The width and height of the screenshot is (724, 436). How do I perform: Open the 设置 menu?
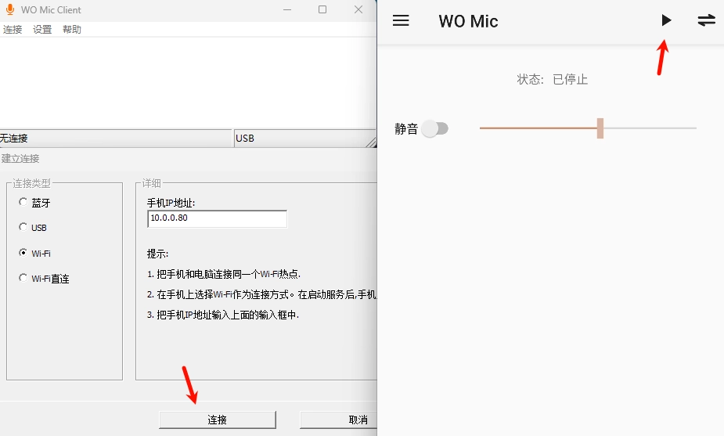click(42, 30)
